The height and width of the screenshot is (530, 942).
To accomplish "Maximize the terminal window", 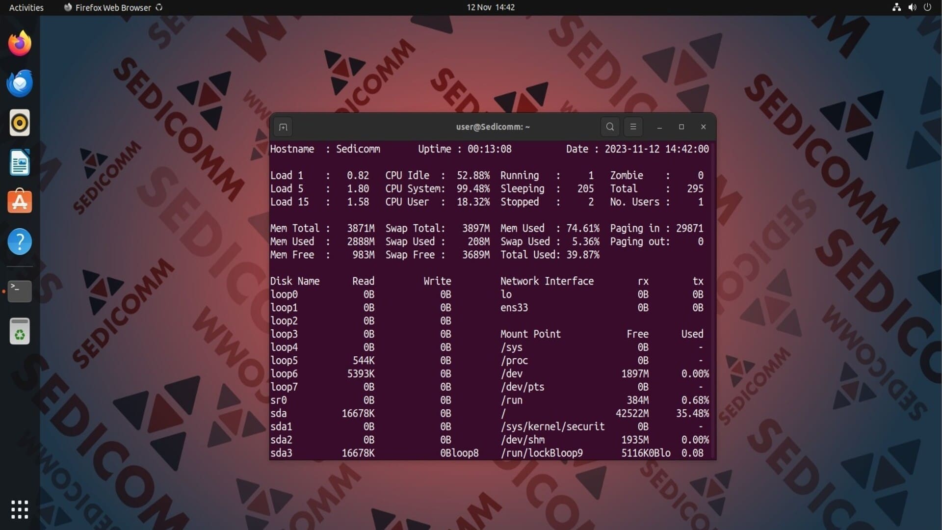I will click(x=681, y=127).
